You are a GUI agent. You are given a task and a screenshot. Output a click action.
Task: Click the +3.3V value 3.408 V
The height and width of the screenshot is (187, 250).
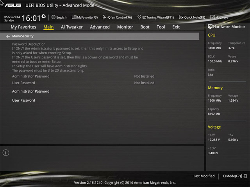pos(213,153)
